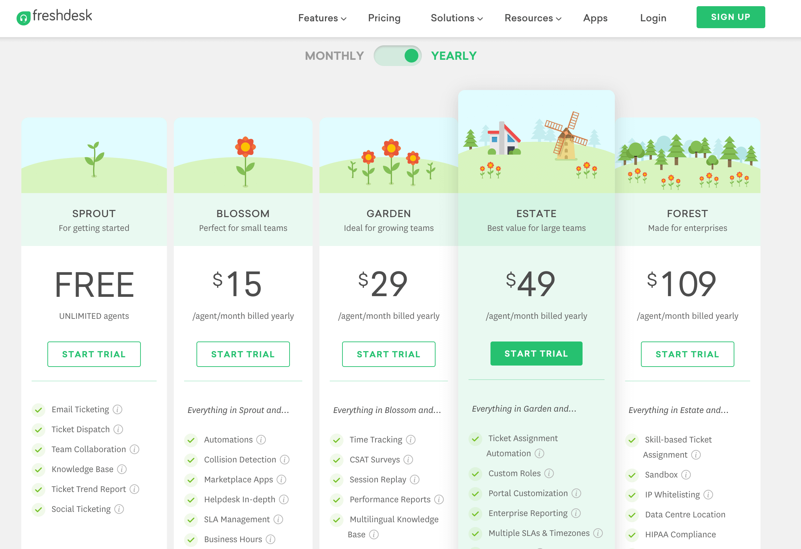Open the Login page
Viewport: 801px width, 549px height.
654,18
